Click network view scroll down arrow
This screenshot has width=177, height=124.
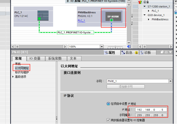[x=129, y=42]
